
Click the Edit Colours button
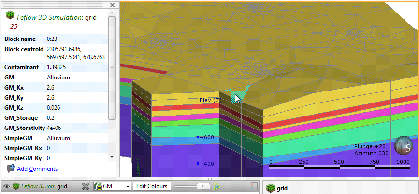(x=151, y=186)
